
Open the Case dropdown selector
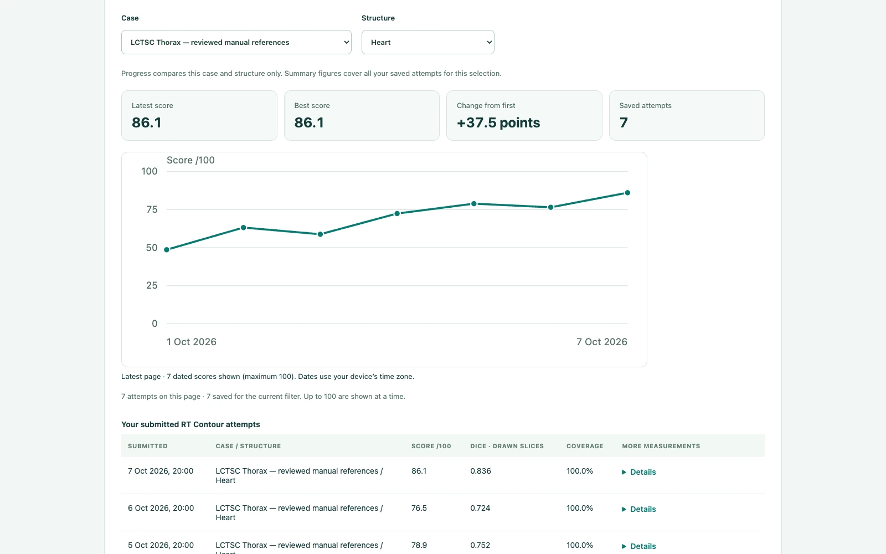pos(236,42)
